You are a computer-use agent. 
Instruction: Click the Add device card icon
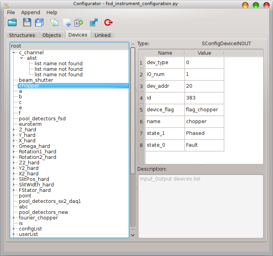pyautogui.click(x=78, y=22)
